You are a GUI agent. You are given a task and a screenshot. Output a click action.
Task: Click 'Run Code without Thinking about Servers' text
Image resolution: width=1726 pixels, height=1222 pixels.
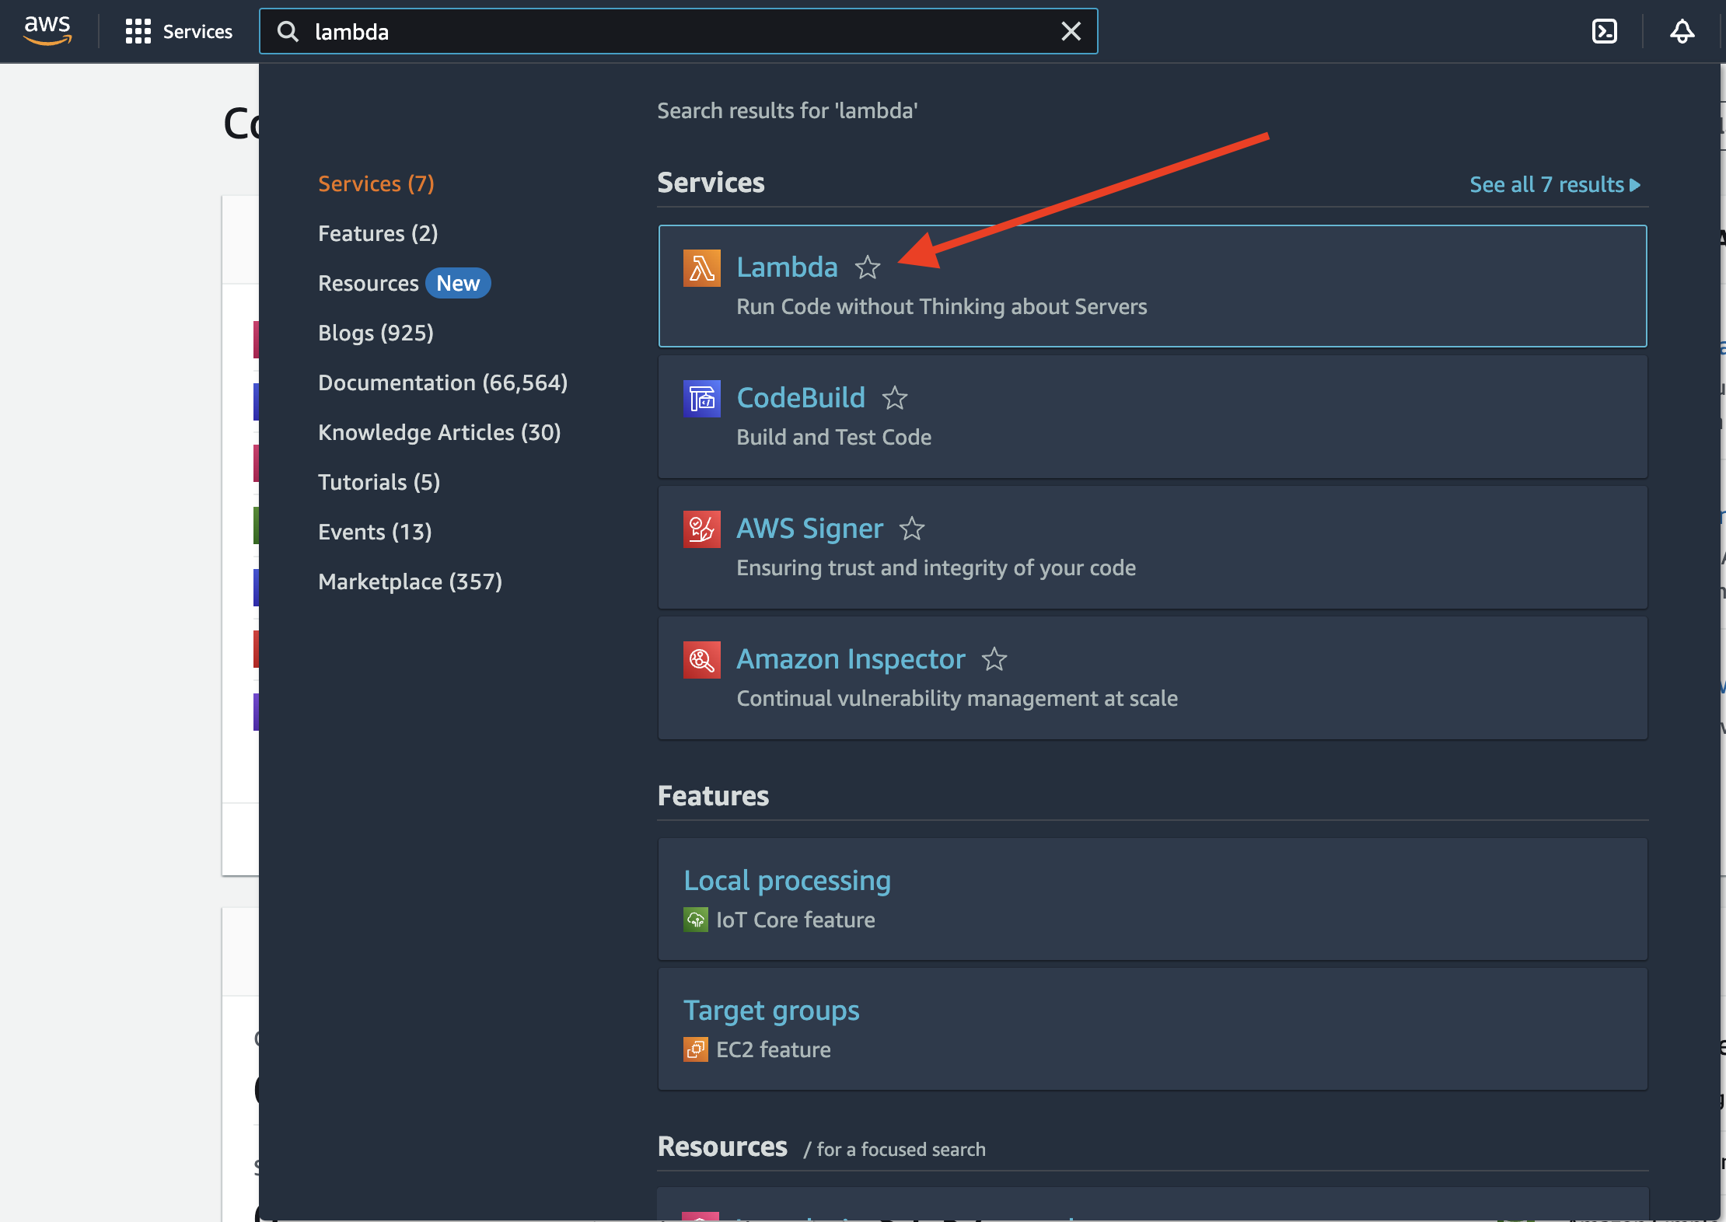[x=942, y=306]
